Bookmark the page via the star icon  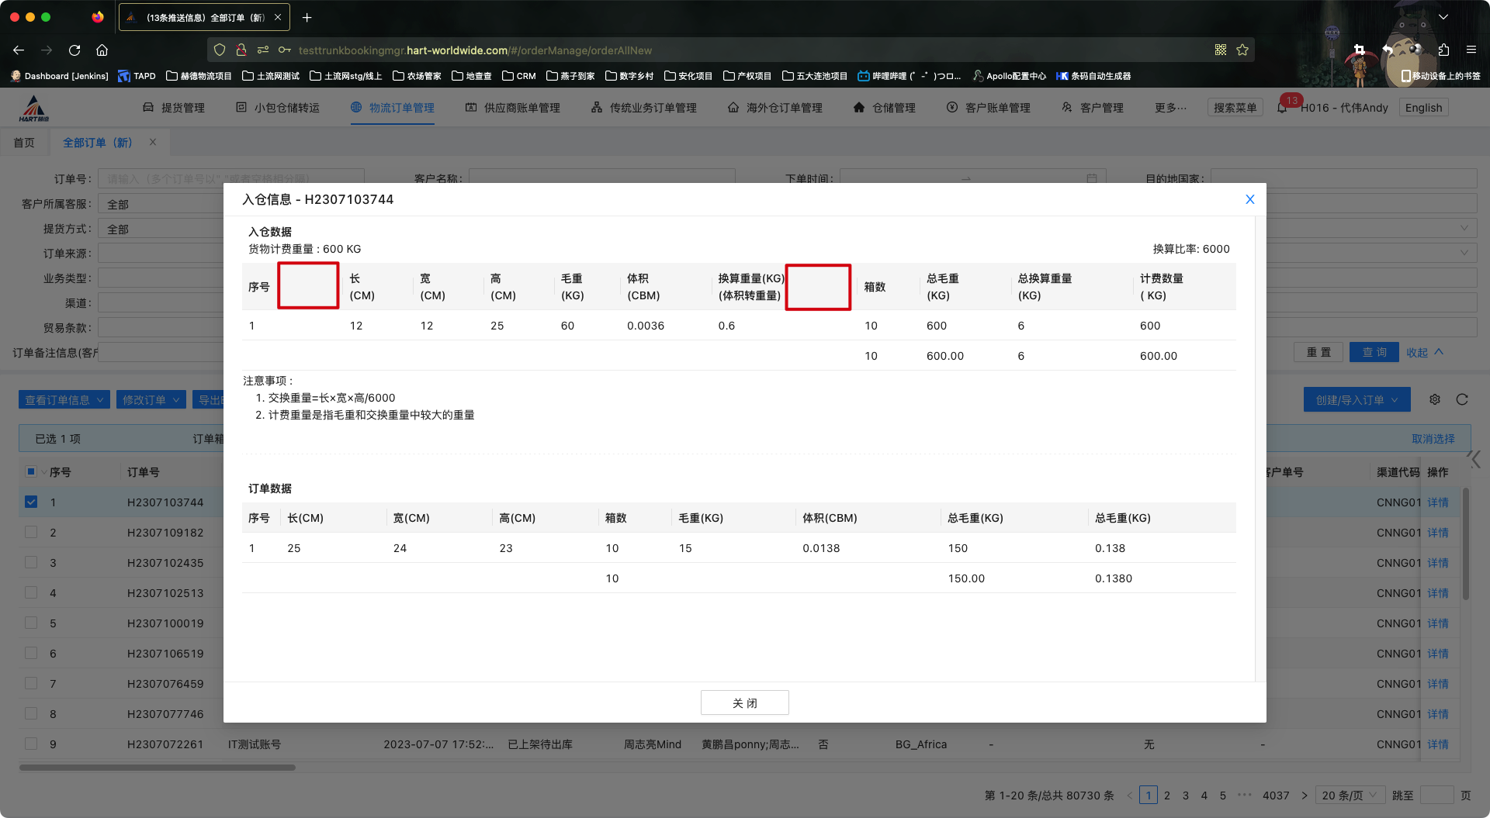1242,50
